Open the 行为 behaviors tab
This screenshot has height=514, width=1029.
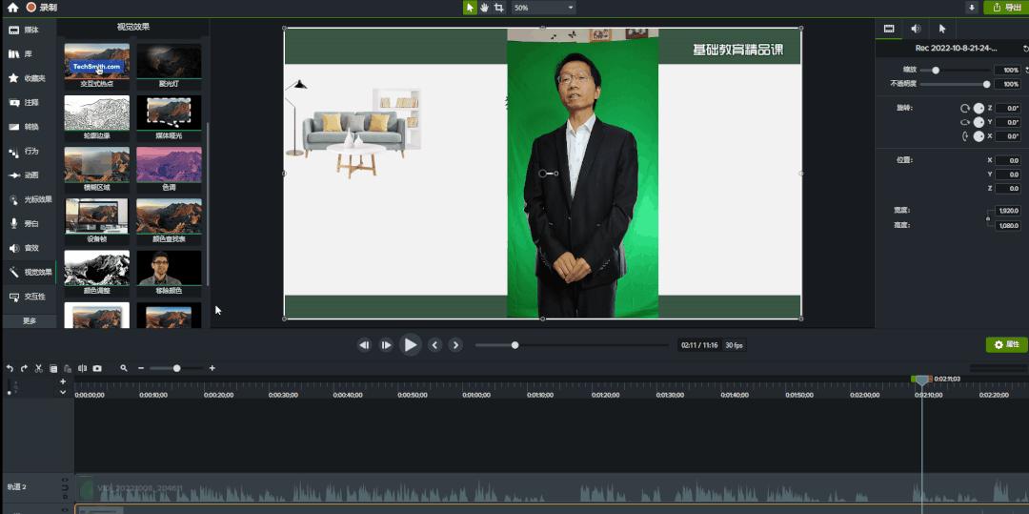click(29, 151)
